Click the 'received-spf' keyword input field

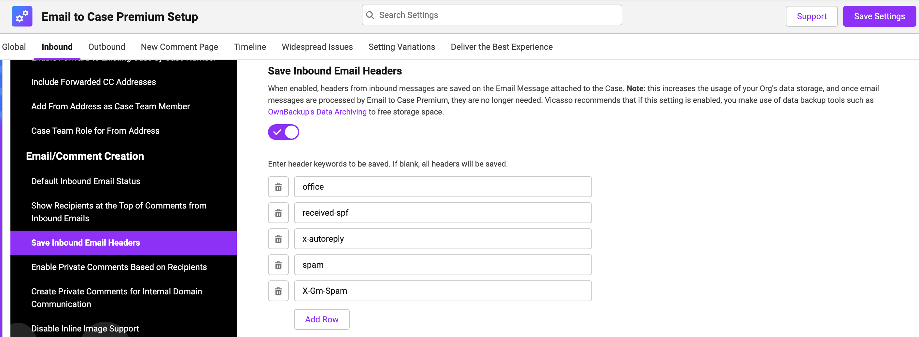[x=443, y=213]
